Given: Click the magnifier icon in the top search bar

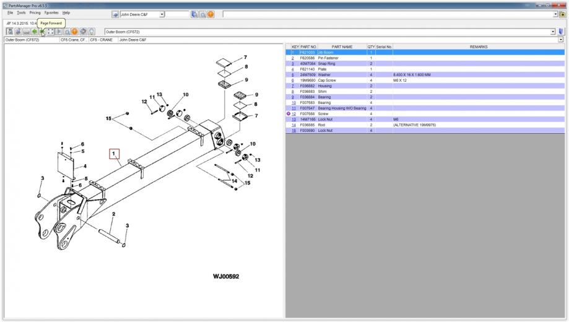Looking at the screenshot, I should (202, 14).
